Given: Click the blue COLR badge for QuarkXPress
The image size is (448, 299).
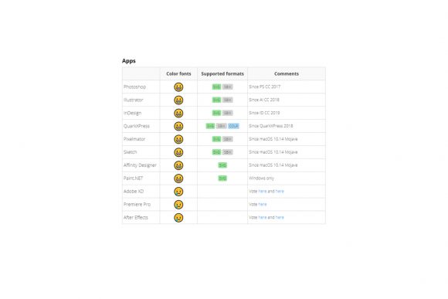Looking at the screenshot, I should pos(233,126).
